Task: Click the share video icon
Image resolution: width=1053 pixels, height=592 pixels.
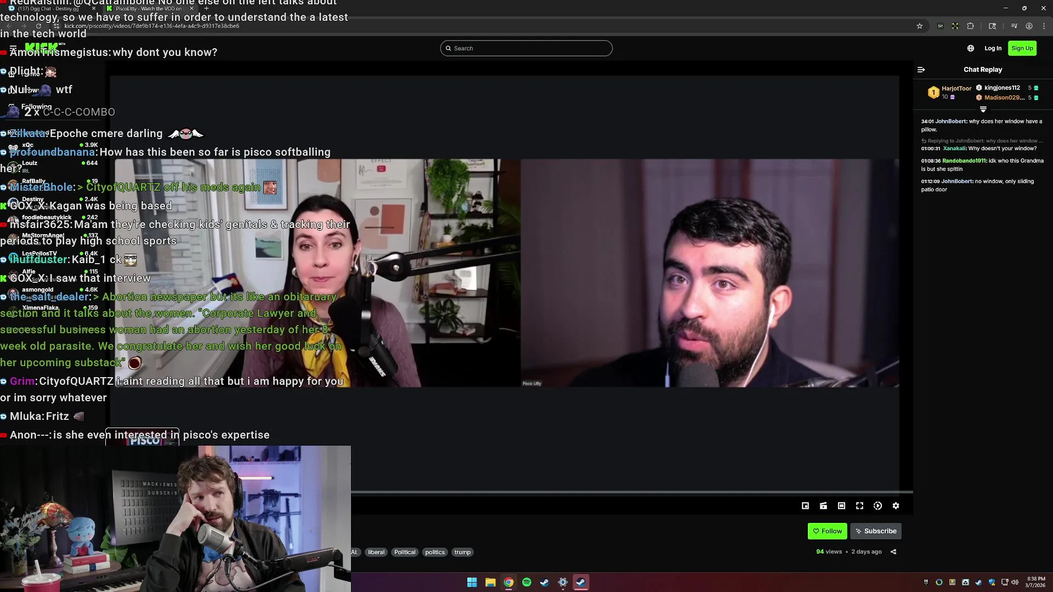Action: coord(893,552)
